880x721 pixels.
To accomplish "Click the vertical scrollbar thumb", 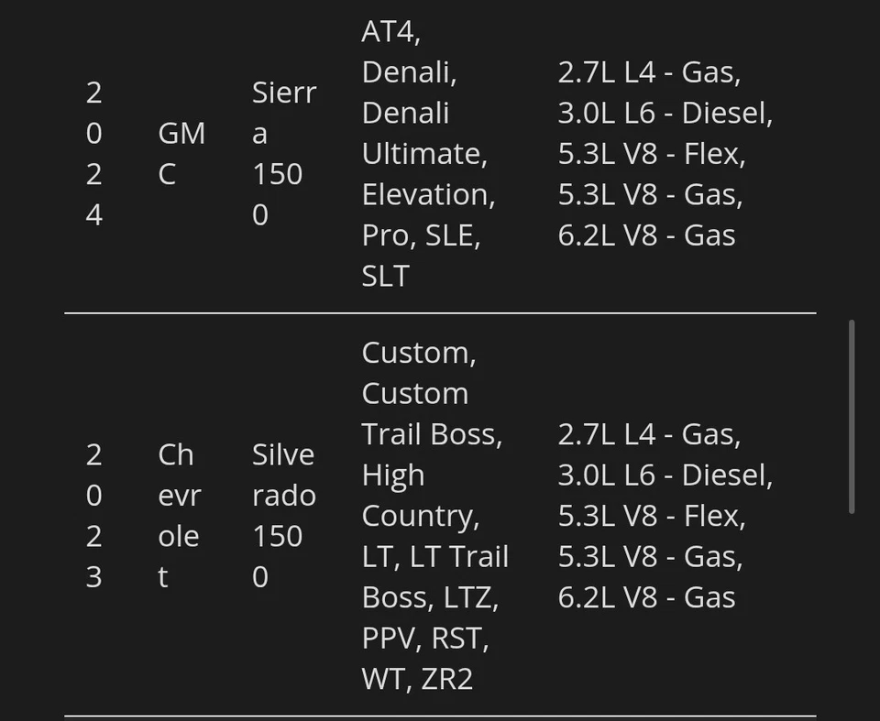I will pos(852,417).
